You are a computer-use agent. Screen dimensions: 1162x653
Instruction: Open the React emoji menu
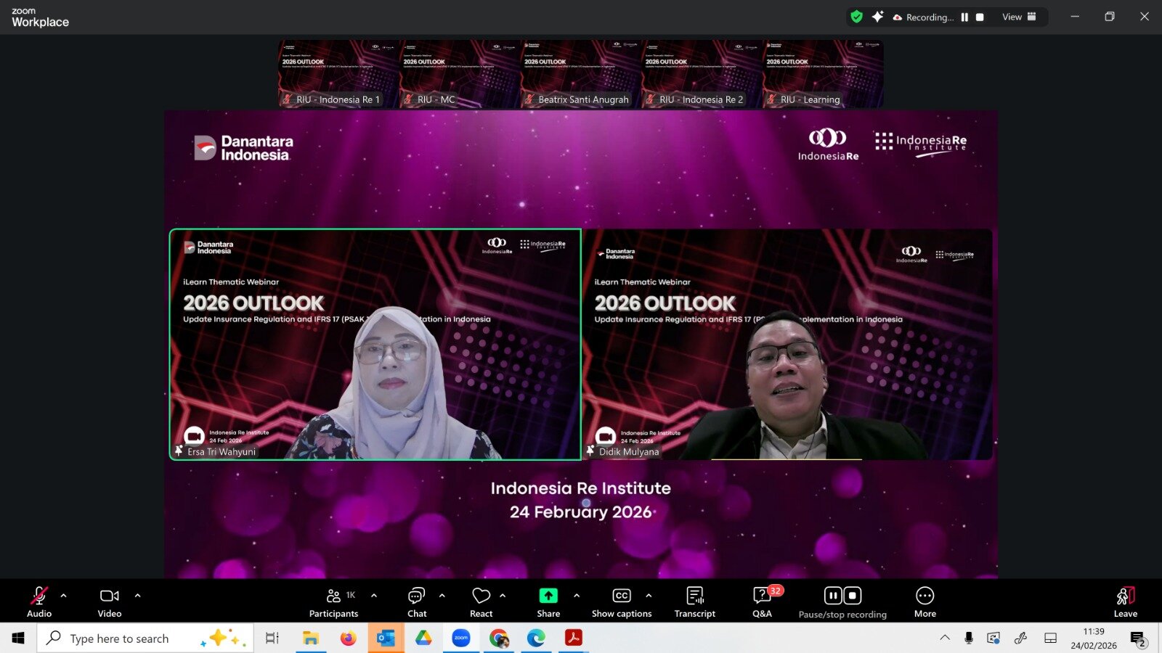[x=481, y=601]
